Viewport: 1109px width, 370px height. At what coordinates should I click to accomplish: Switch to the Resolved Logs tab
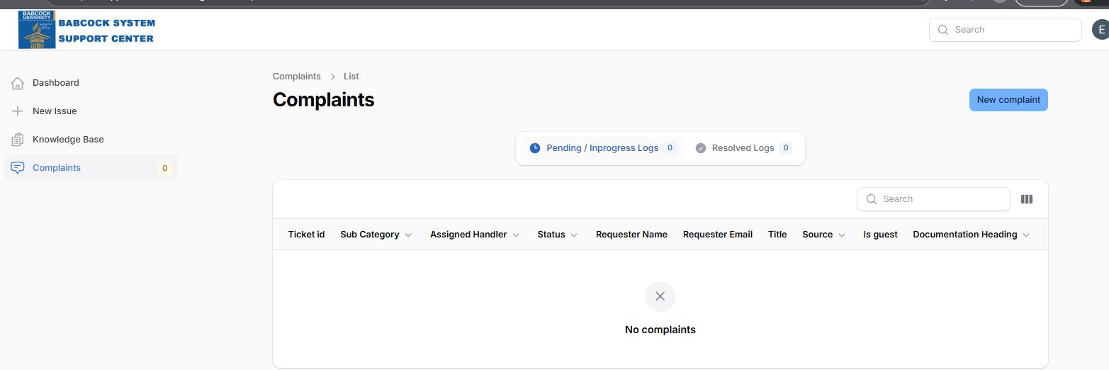click(743, 148)
